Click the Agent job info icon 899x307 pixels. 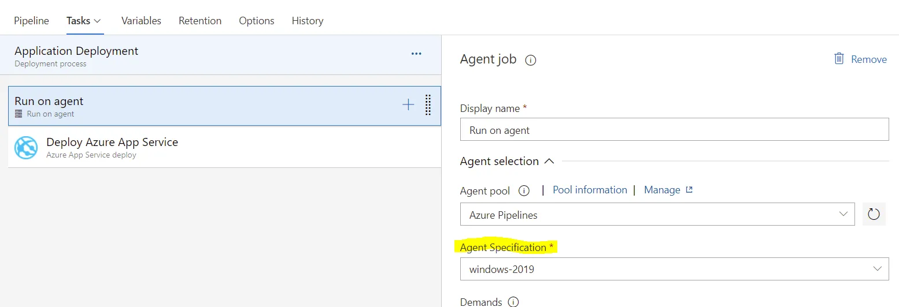530,60
